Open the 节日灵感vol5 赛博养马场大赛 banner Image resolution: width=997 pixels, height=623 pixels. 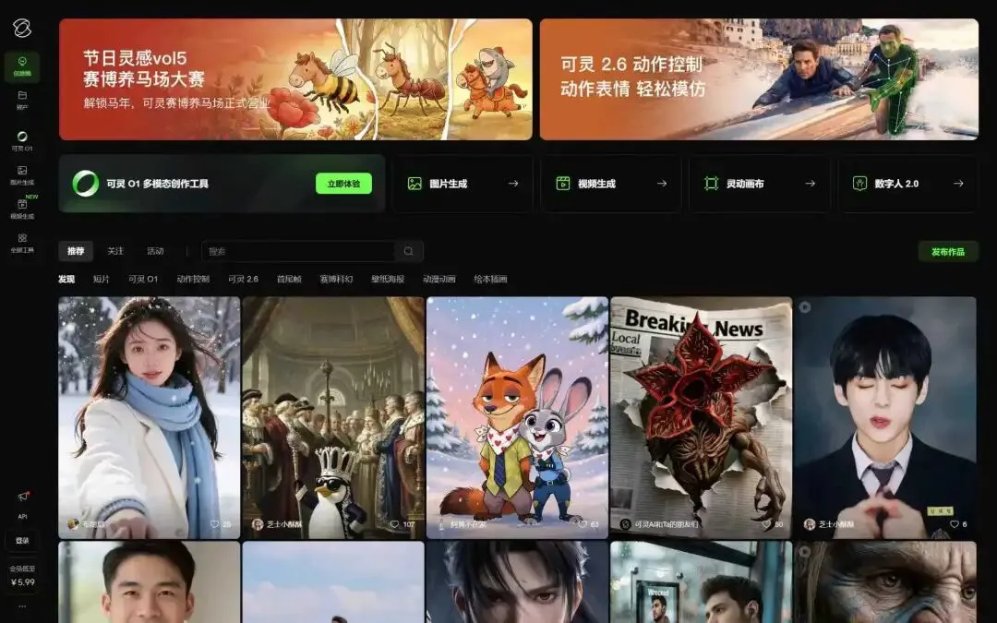pos(295,79)
